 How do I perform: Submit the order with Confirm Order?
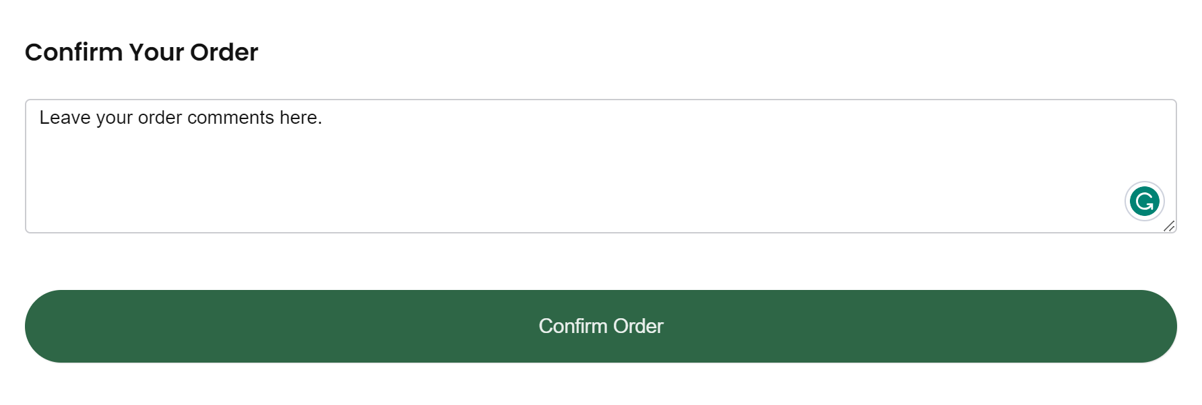pyautogui.click(x=601, y=326)
